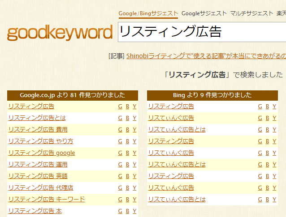Click G link for リスティング広告とは row

[x=120, y=118]
